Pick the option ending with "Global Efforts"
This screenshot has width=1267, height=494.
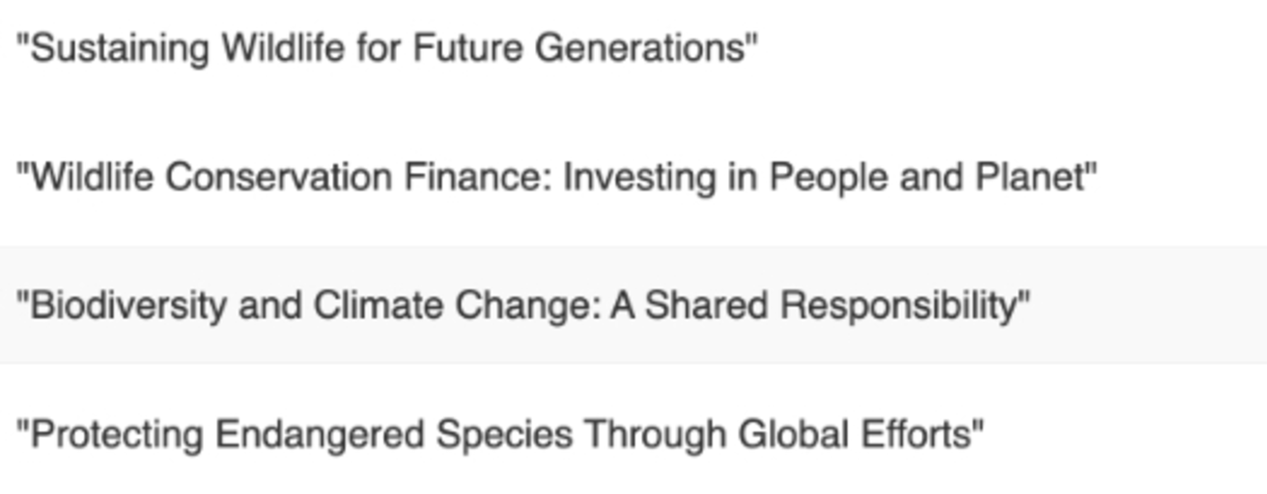click(x=633, y=434)
